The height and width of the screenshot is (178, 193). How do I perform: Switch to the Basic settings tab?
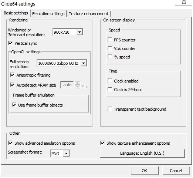[16, 13]
